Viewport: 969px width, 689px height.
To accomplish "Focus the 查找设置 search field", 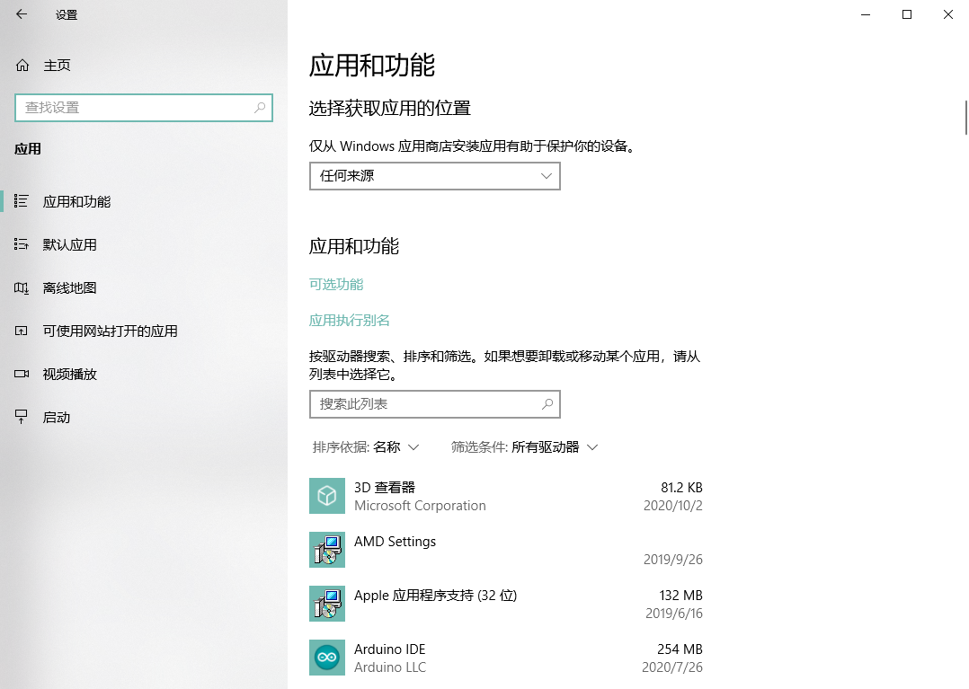I will (x=144, y=108).
